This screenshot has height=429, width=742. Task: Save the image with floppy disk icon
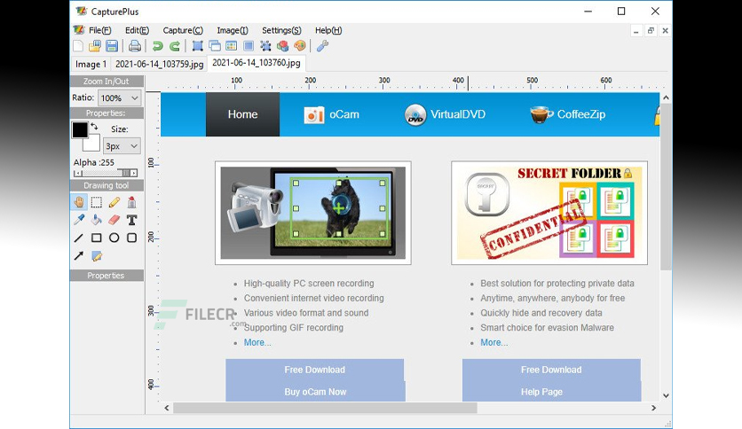click(112, 46)
